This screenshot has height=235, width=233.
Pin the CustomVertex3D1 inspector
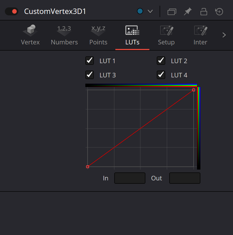188,11
